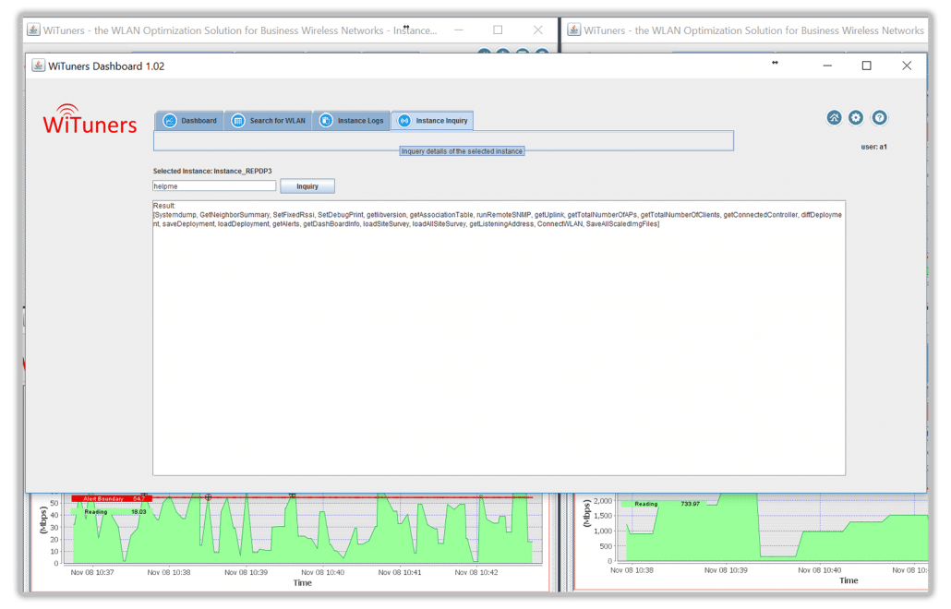Close the background WiTuners Instance window
The width and height of the screenshot is (951, 609).
[538, 30]
